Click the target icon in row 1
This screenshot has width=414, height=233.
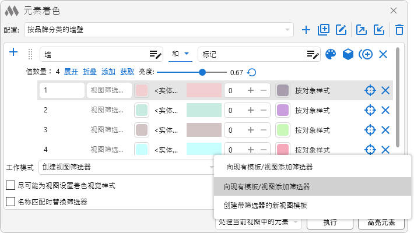(370, 90)
